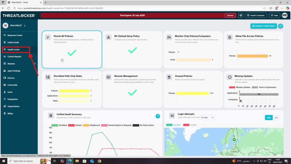
Task: Click the Unused Policies clipboard icon
Action: click(169, 77)
